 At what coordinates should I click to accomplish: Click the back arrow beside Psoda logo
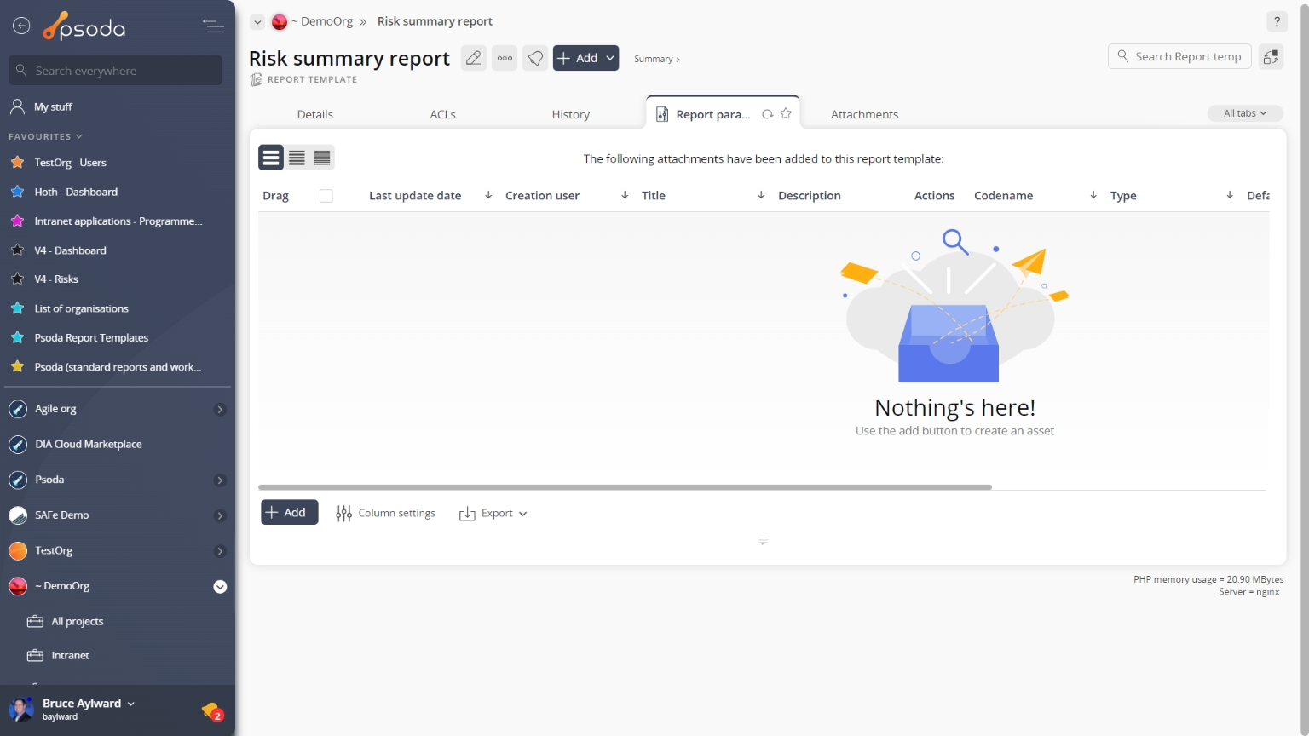point(21,26)
